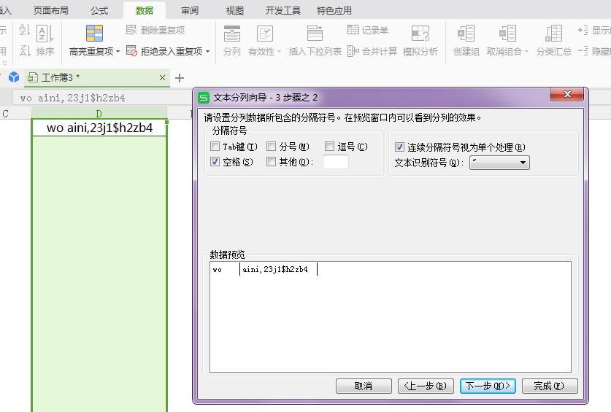Click the descending sort icon
Screen dimensions: 611x412
[24, 50]
